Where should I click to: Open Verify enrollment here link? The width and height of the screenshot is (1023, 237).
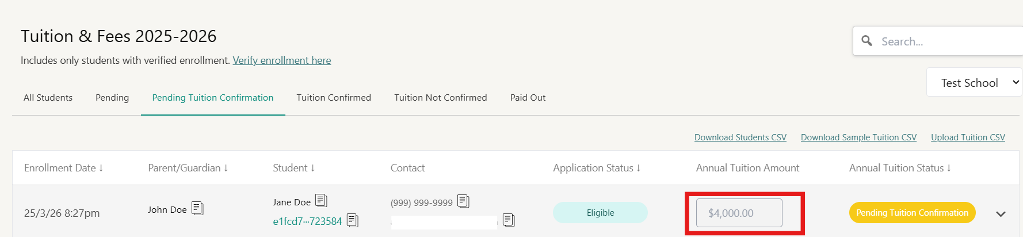click(282, 60)
